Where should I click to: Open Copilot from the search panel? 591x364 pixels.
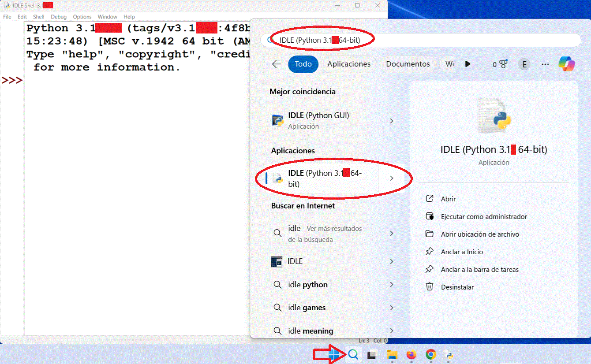(567, 64)
